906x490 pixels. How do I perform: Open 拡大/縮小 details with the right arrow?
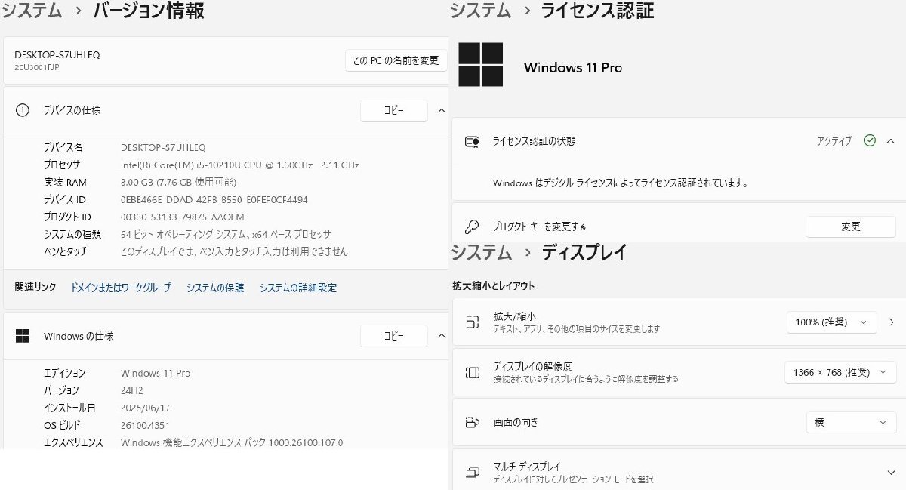(892, 322)
